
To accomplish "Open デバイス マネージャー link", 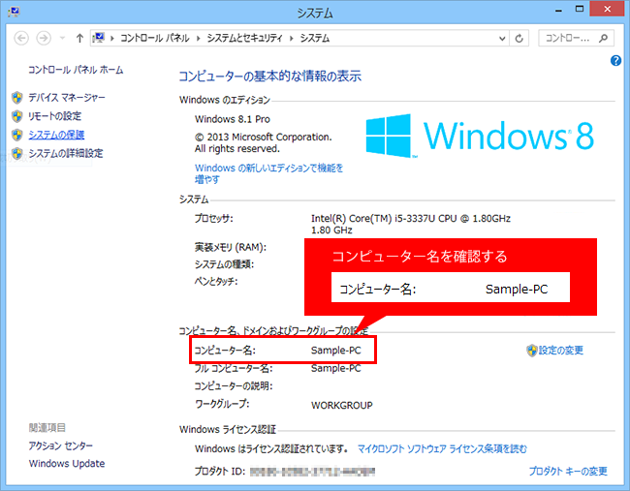I will click(x=67, y=98).
